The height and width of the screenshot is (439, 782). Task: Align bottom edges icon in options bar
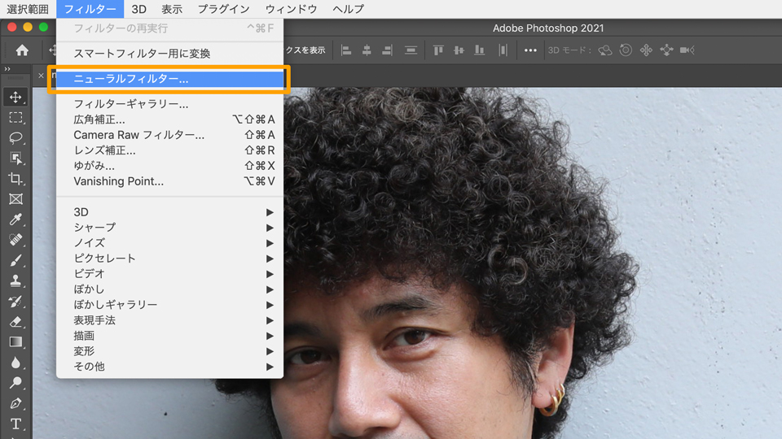coord(479,50)
